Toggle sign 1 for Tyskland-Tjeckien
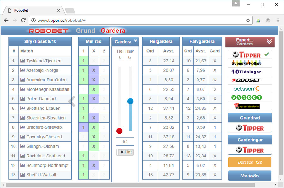 click(83, 61)
